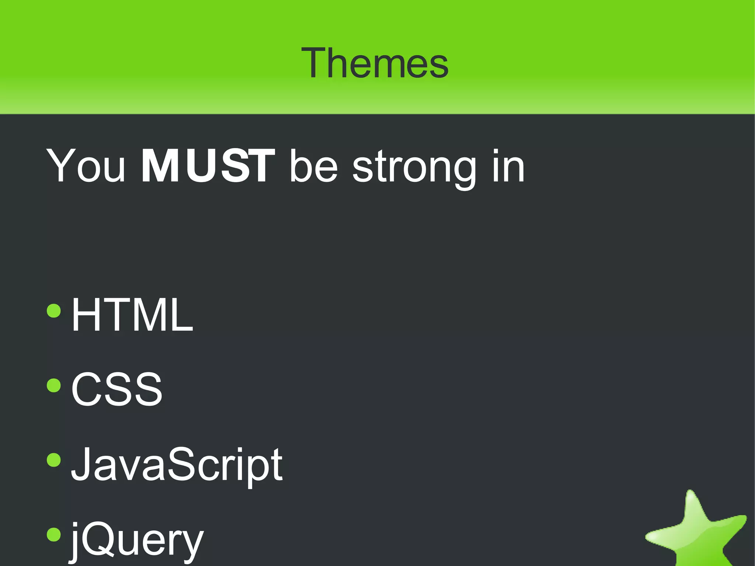Click empty dark area right of JavaScript

pyautogui.click(x=479, y=465)
